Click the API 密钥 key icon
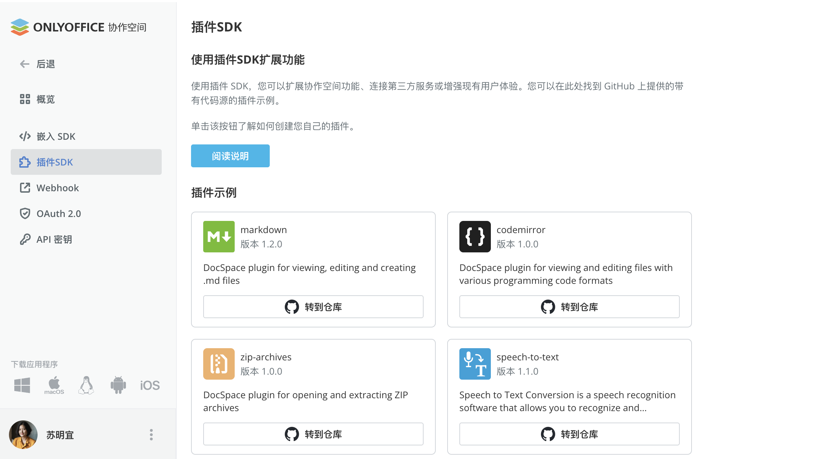Viewport: 830px width, 459px height. [x=25, y=239]
